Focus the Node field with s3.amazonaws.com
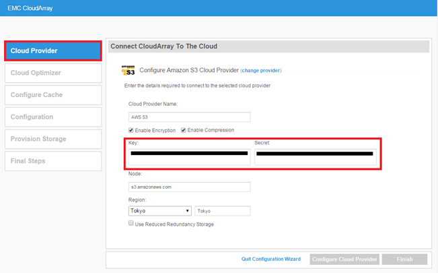The image size is (438, 273). pos(189,187)
